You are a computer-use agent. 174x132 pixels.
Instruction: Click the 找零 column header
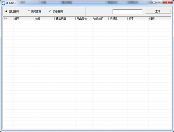coord(138,18)
